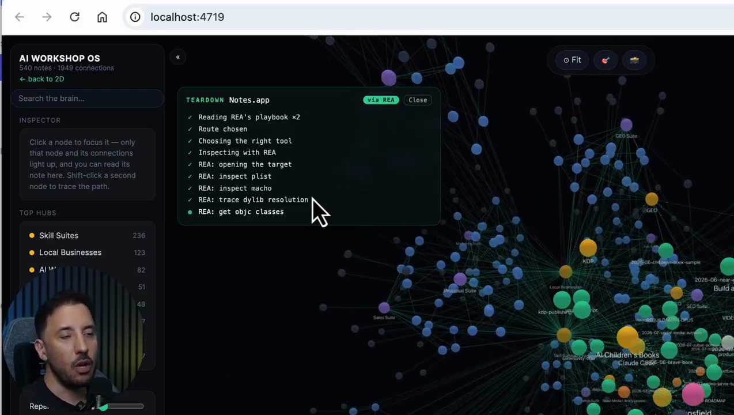The height and width of the screenshot is (415, 734).
Task: Close the Teardown Notes.app panel
Action: pos(418,100)
